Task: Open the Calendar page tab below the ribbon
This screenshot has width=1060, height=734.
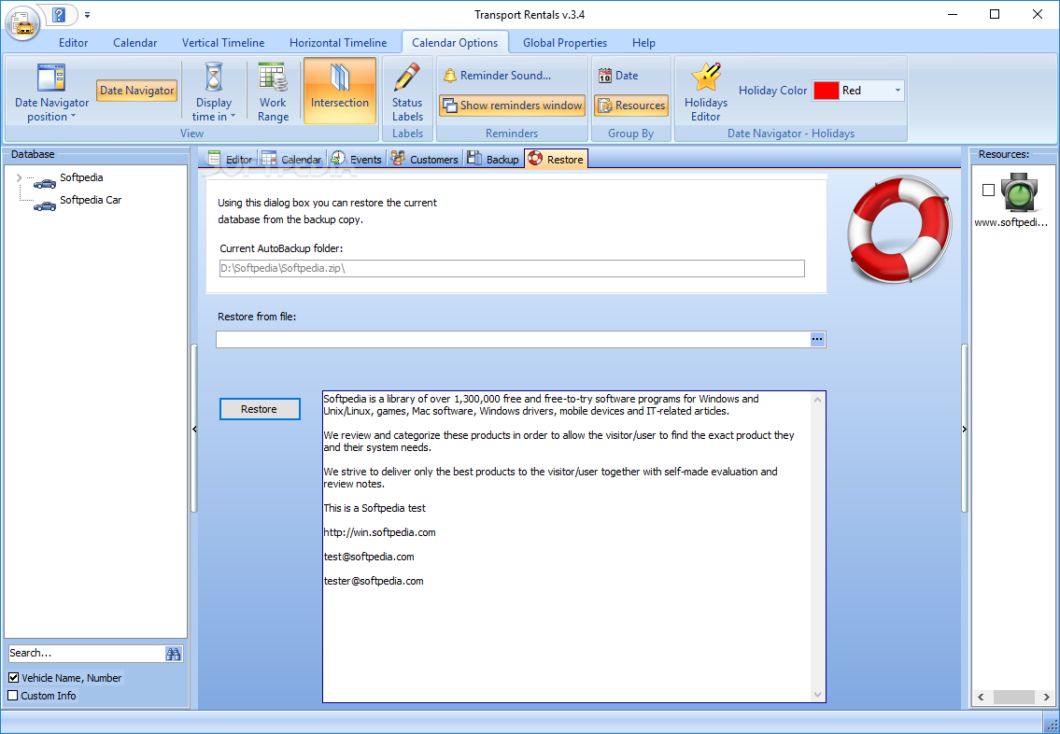Action: (x=292, y=160)
